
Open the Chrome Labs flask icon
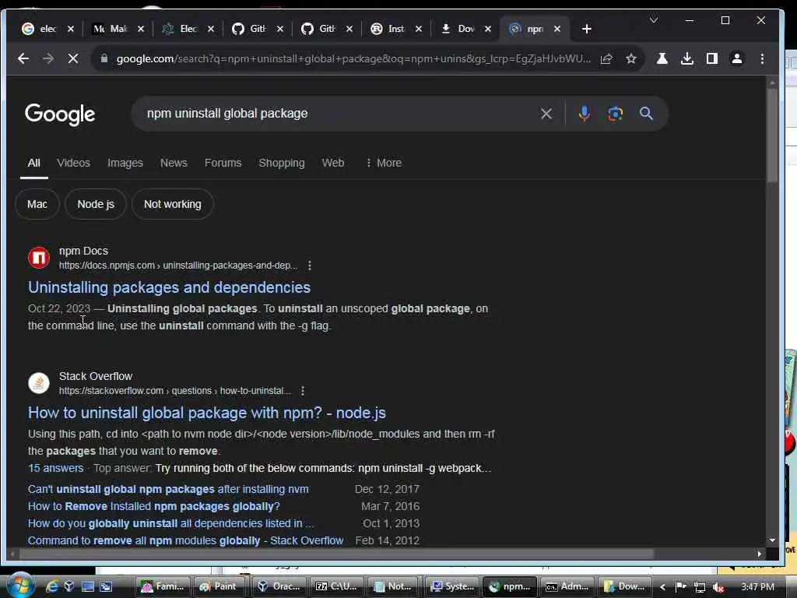point(662,58)
